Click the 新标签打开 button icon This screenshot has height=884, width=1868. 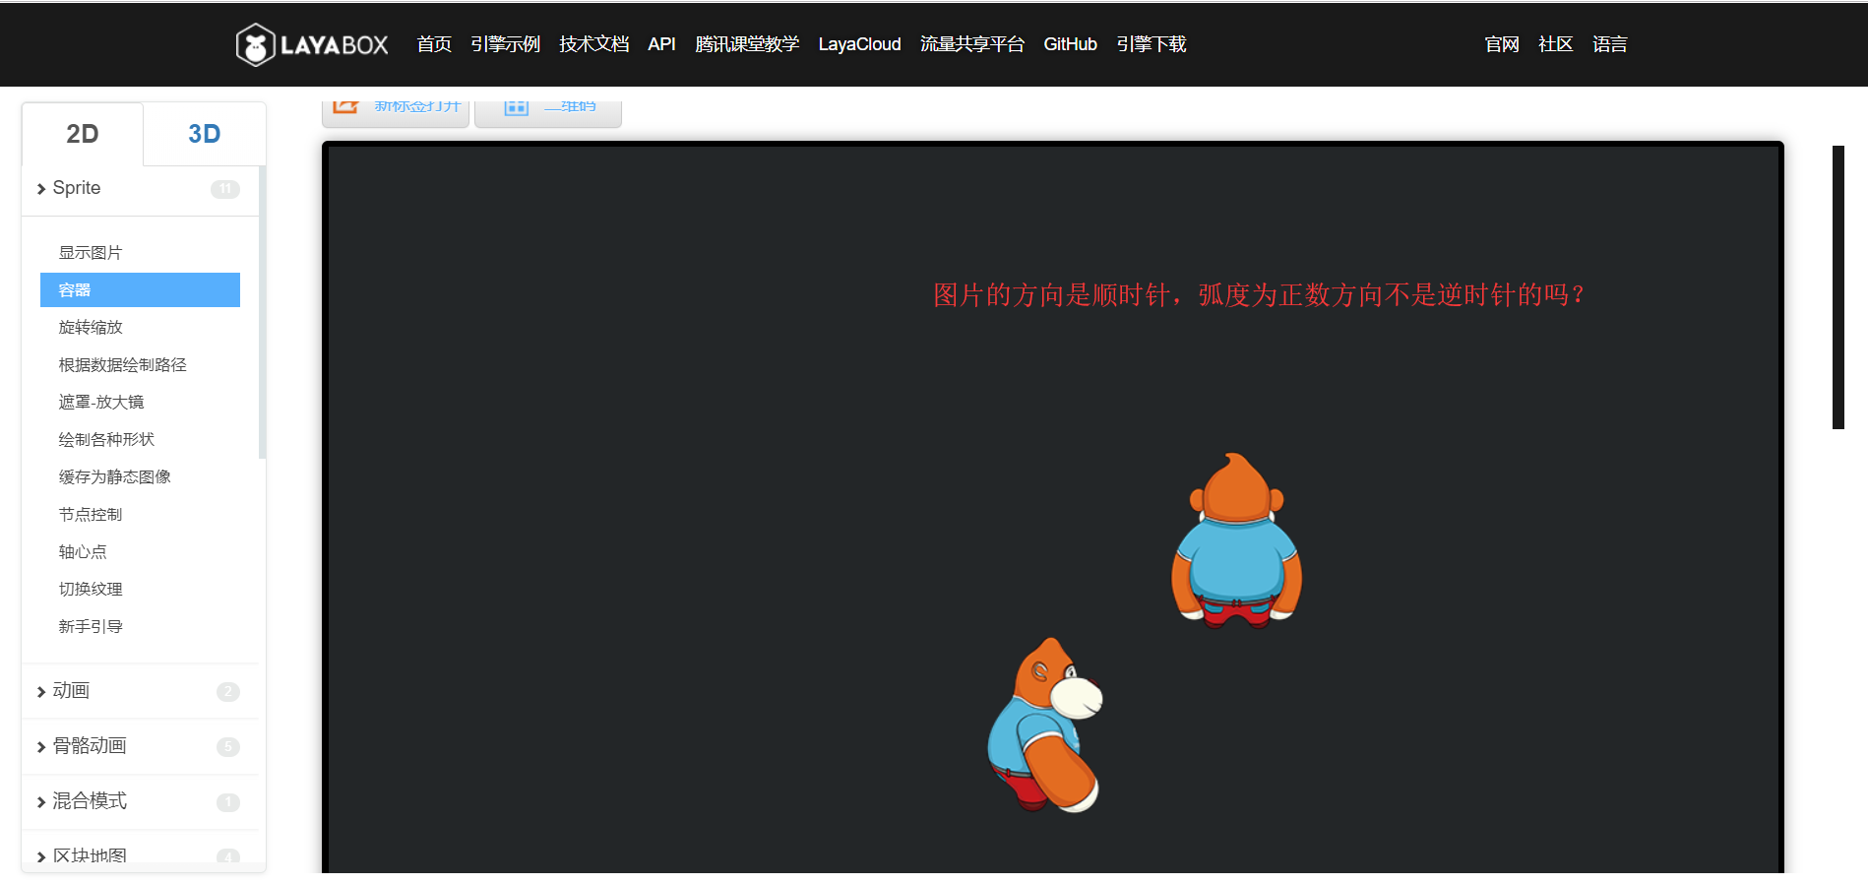[x=344, y=105]
